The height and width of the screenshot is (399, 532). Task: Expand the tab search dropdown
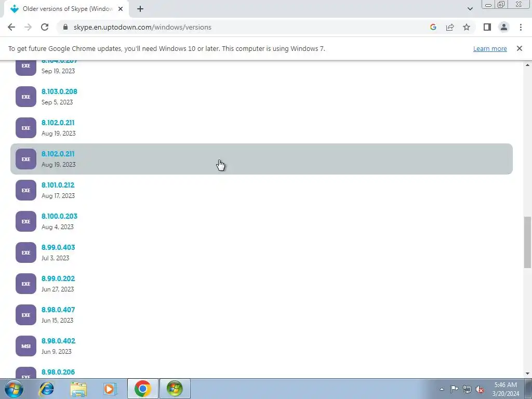click(x=470, y=9)
